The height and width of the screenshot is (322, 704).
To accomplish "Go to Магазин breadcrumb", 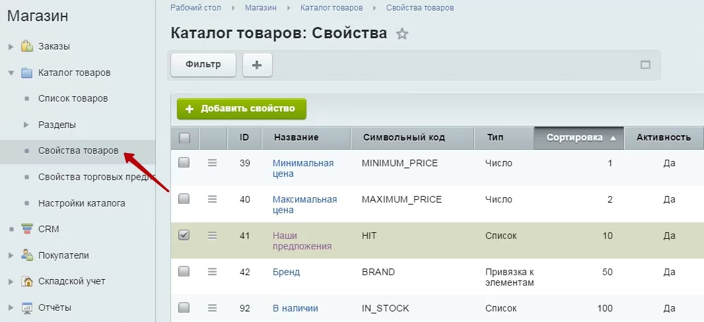I will click(261, 8).
